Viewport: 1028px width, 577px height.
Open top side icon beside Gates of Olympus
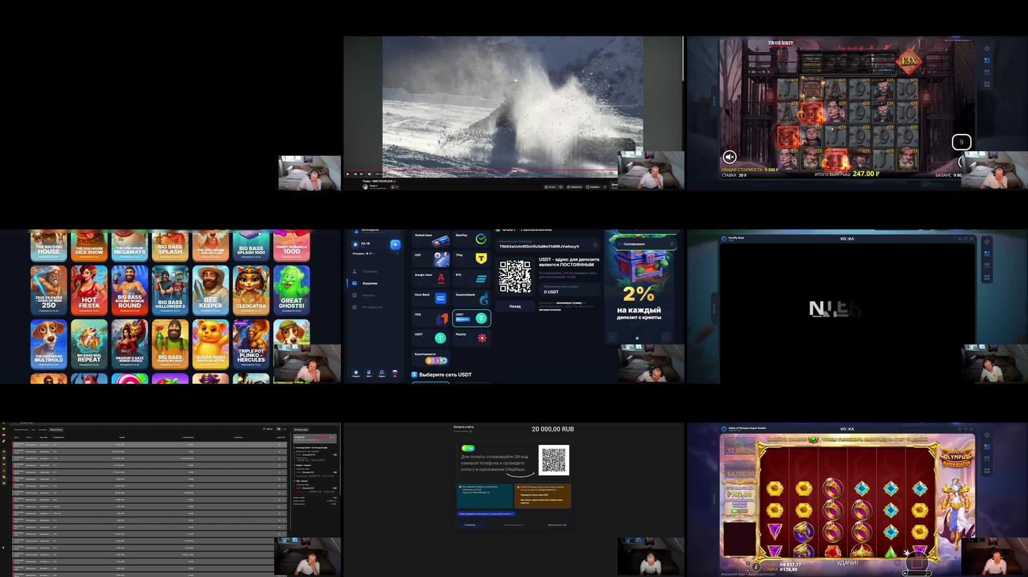coord(987,435)
